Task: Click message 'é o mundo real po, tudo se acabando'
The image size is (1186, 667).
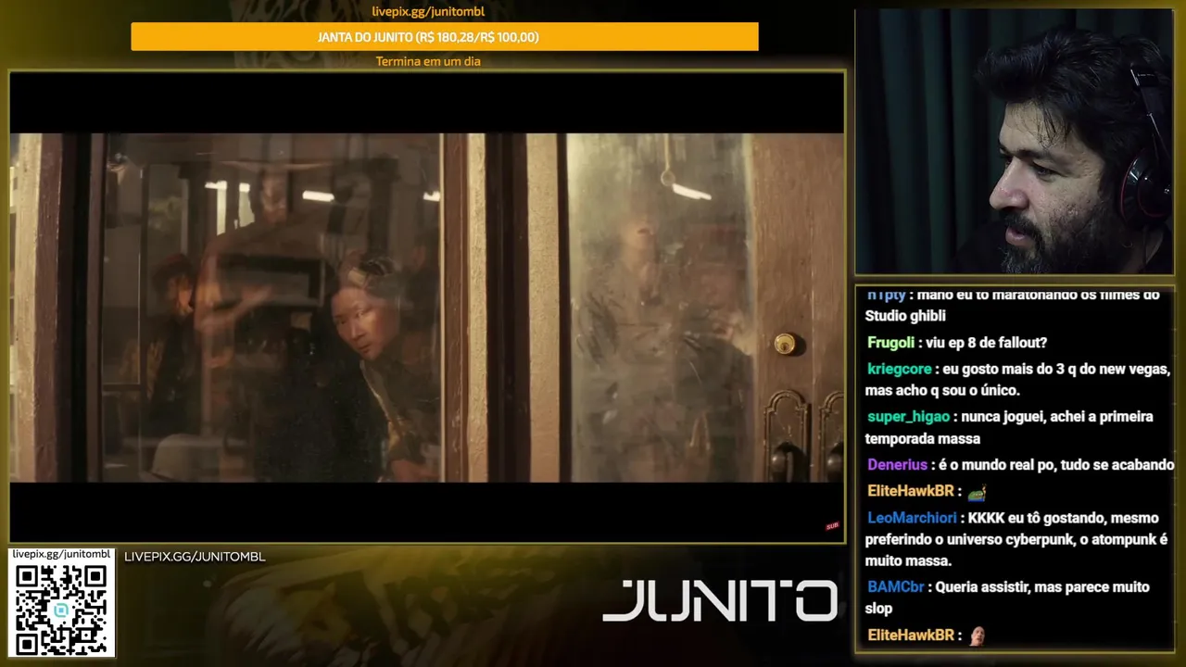Action: tap(1055, 465)
